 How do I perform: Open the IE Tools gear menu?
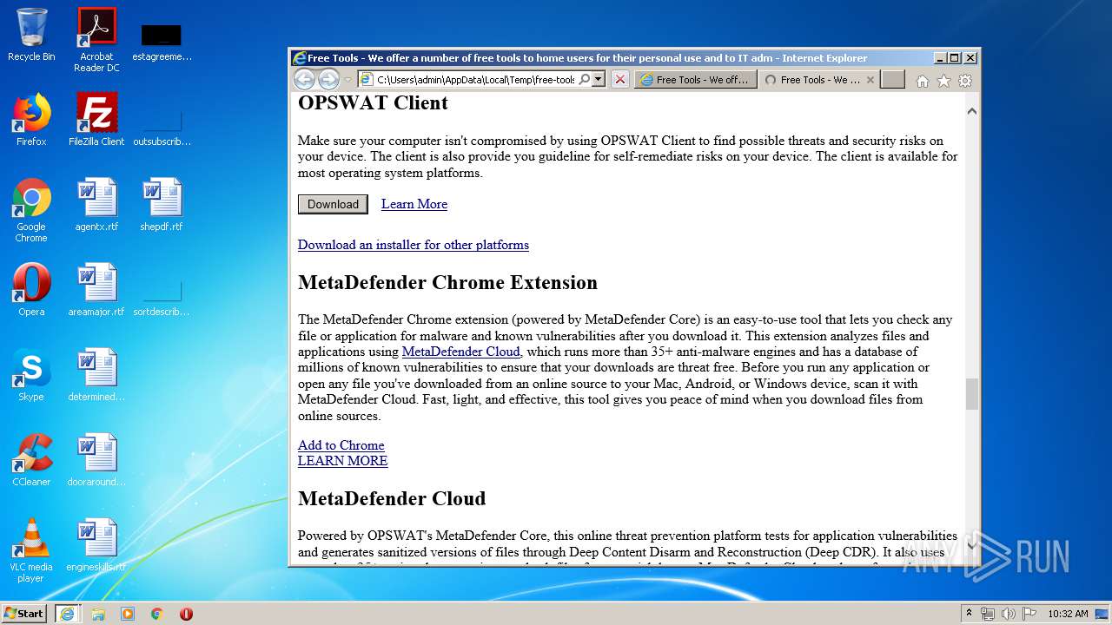pos(964,81)
